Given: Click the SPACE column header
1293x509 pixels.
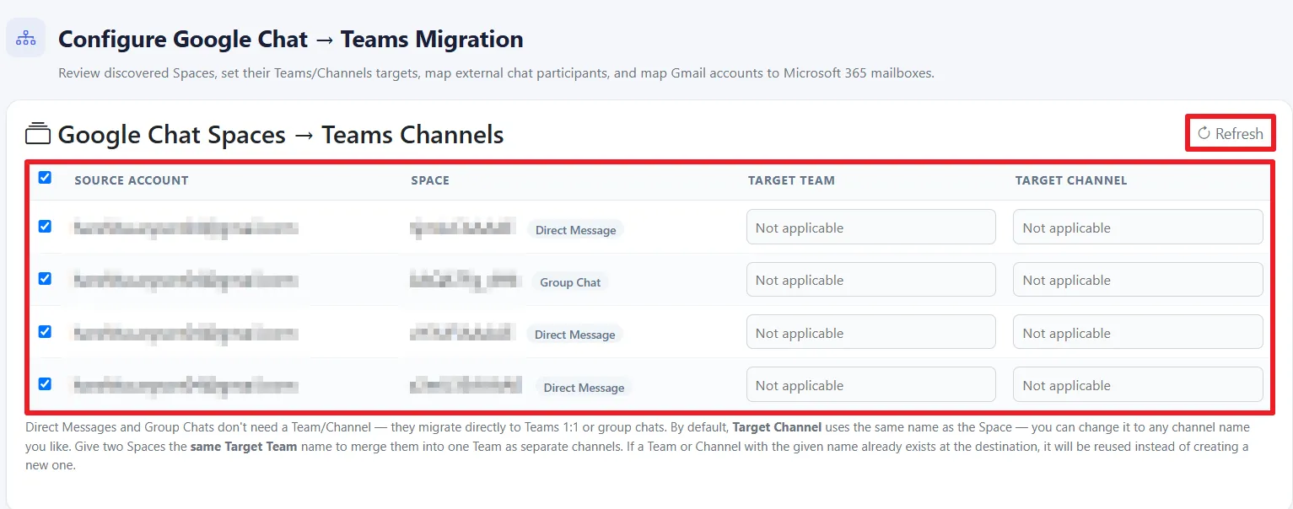Looking at the screenshot, I should coord(430,180).
